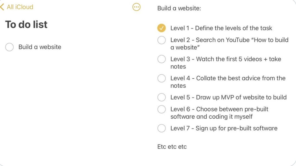
Task: Click Level 1 Define the levels text
Action: (x=221, y=28)
